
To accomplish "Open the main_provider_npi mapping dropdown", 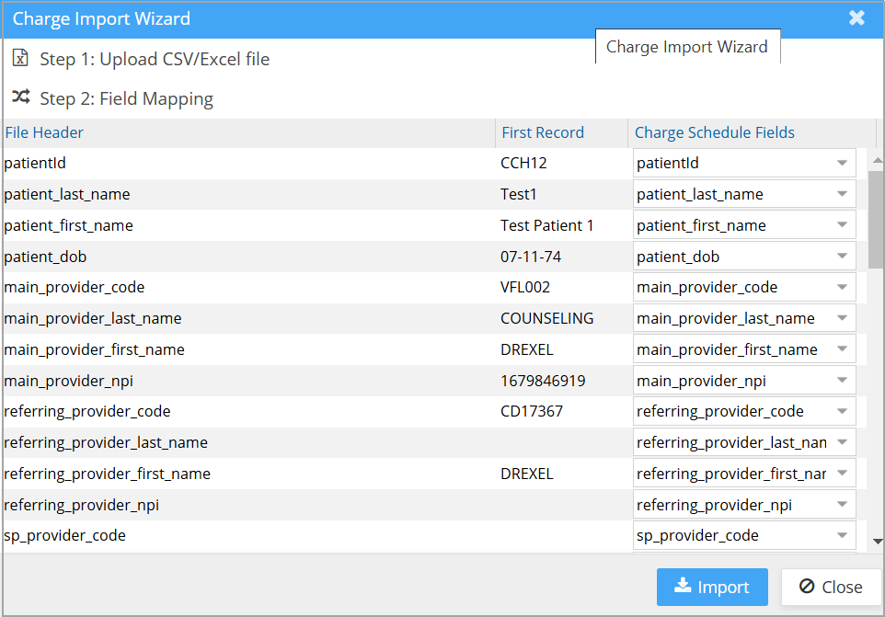I will (x=744, y=381).
